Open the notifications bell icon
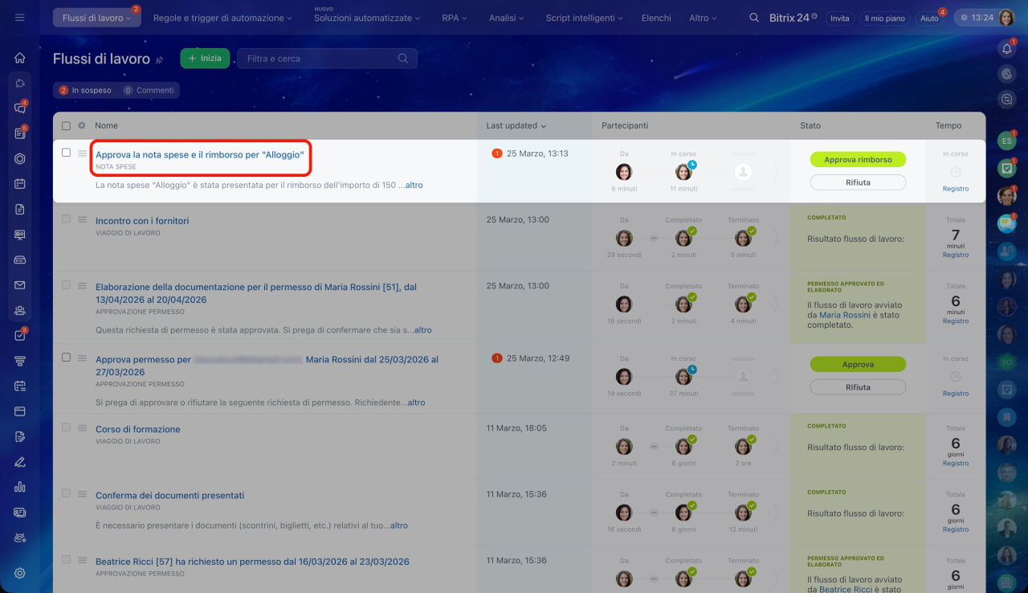The height and width of the screenshot is (593, 1028). pyautogui.click(x=1006, y=50)
